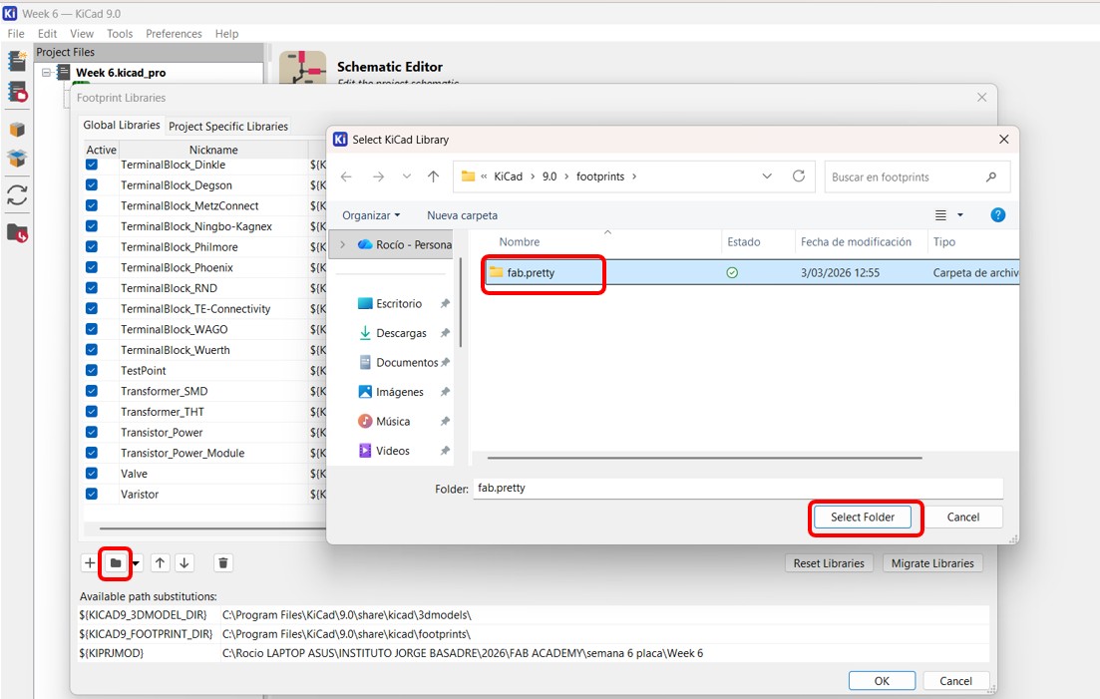1100x699 pixels.
Task: Toggle the Varistor active checkbox
Action: click(x=92, y=494)
